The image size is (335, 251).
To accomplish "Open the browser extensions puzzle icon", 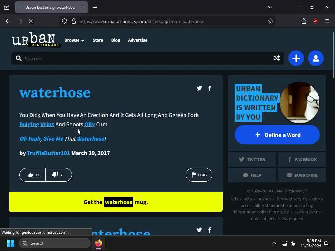I will 304,21.
